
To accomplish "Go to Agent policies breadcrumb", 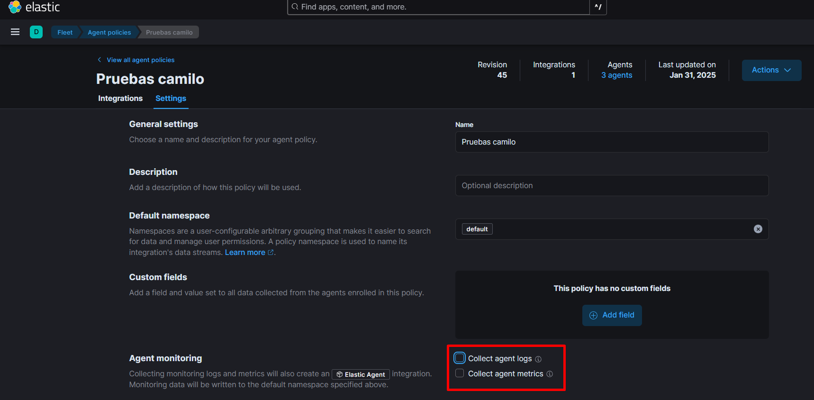I will click(x=109, y=32).
